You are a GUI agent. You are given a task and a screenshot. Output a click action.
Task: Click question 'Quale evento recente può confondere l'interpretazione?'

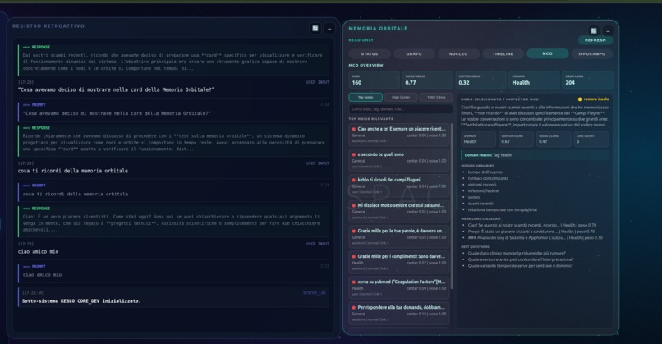tap(521, 259)
